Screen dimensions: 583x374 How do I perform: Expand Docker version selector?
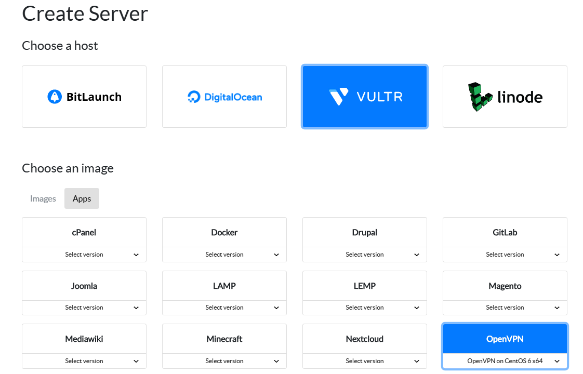[x=224, y=255]
